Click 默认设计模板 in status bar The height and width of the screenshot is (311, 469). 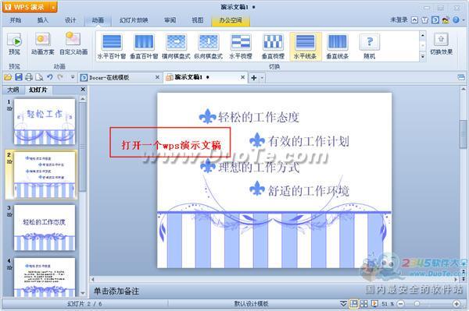251,304
